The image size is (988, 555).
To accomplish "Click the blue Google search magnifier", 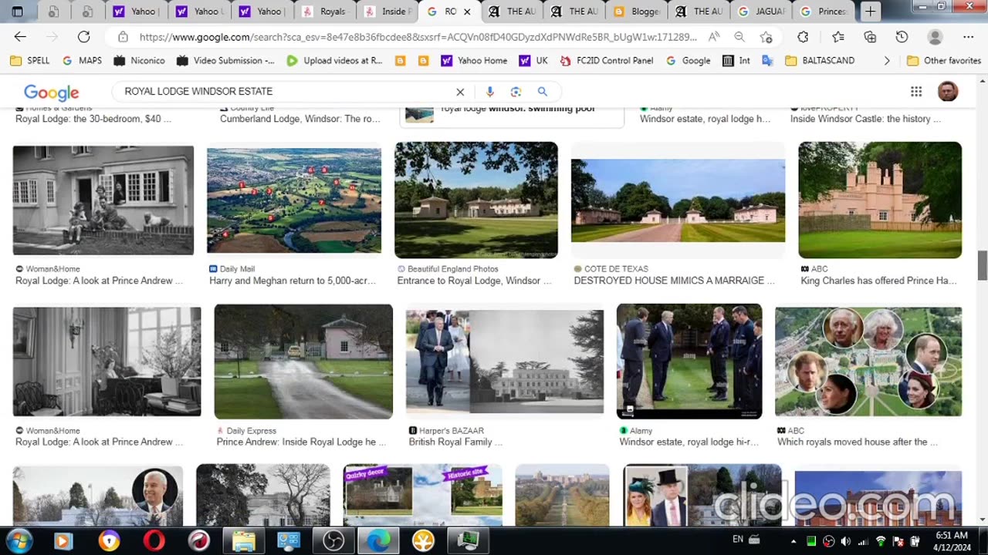I will pos(543,92).
